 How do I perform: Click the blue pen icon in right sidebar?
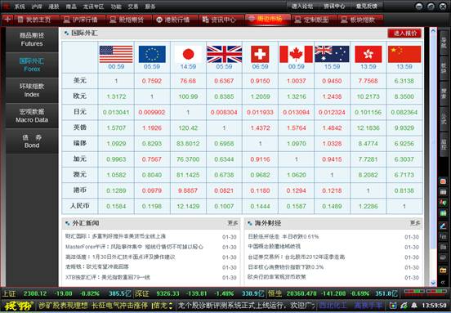click(443, 226)
